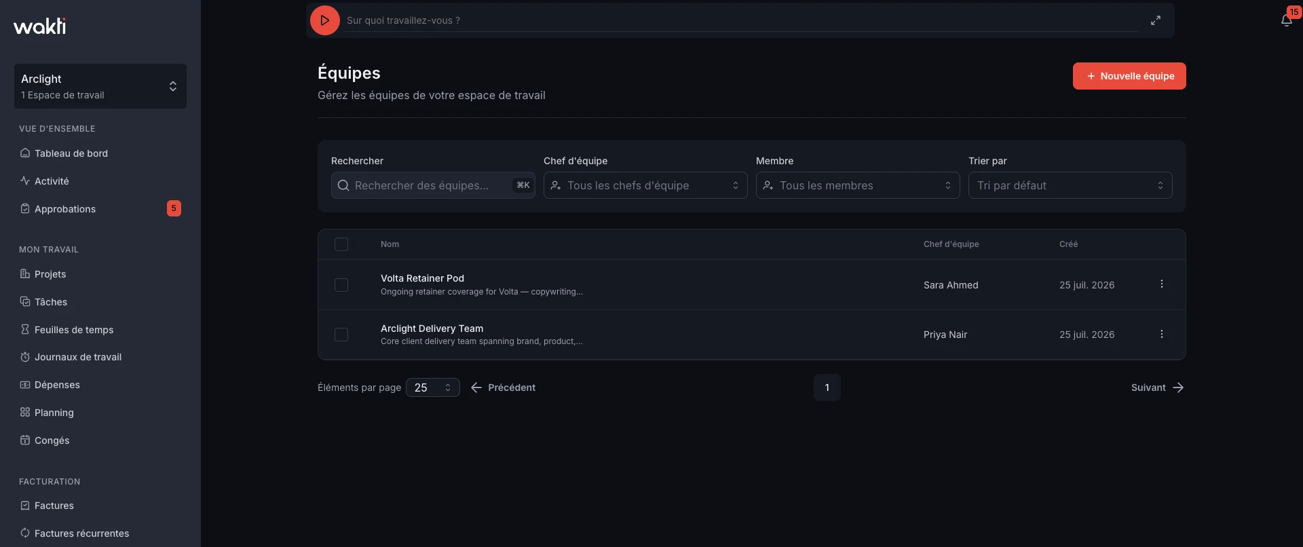This screenshot has width=1303, height=547.
Task: Check the Volta Retainer Pod row checkbox
Action: coord(341,285)
